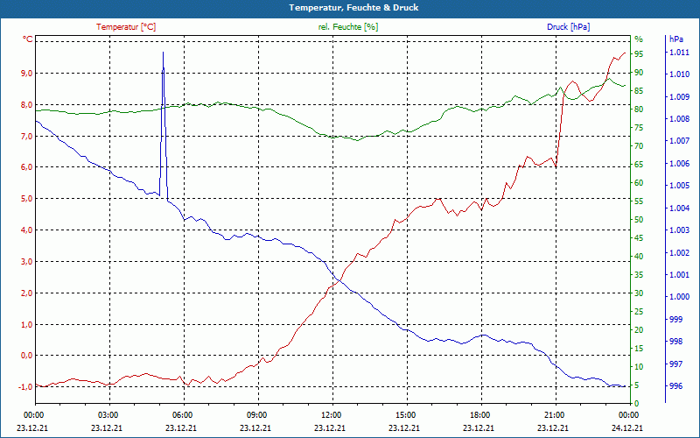Click the '85' humidity axis value

click(639, 91)
